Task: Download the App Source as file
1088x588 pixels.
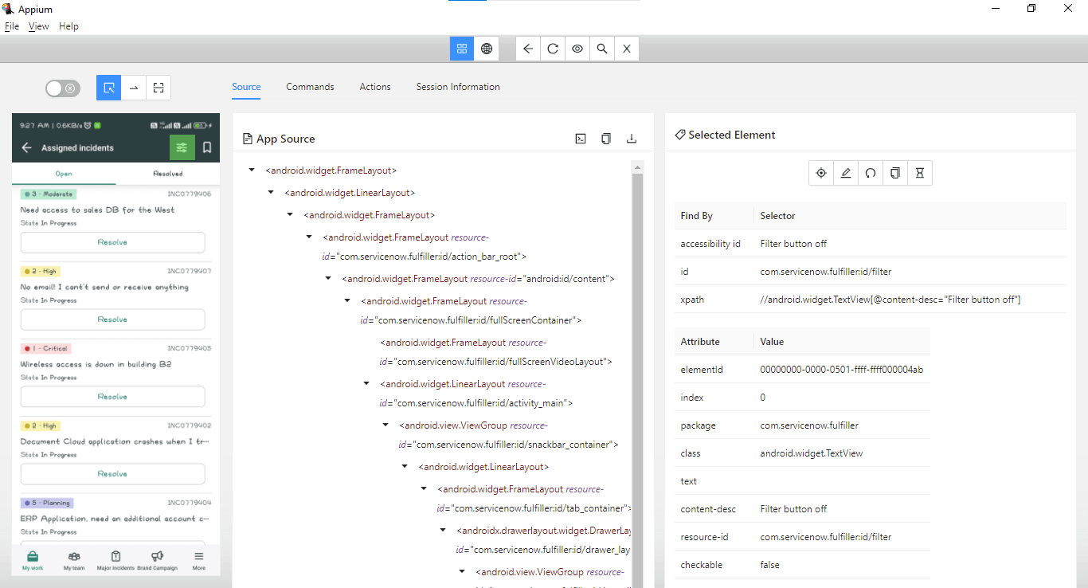Action: coord(632,139)
